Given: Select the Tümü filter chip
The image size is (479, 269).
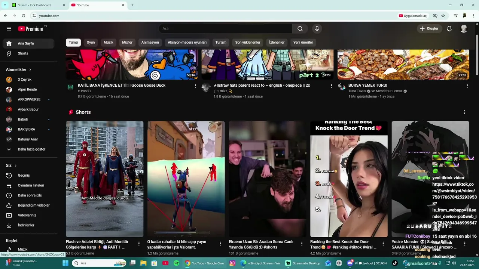Looking at the screenshot, I should (x=73, y=43).
